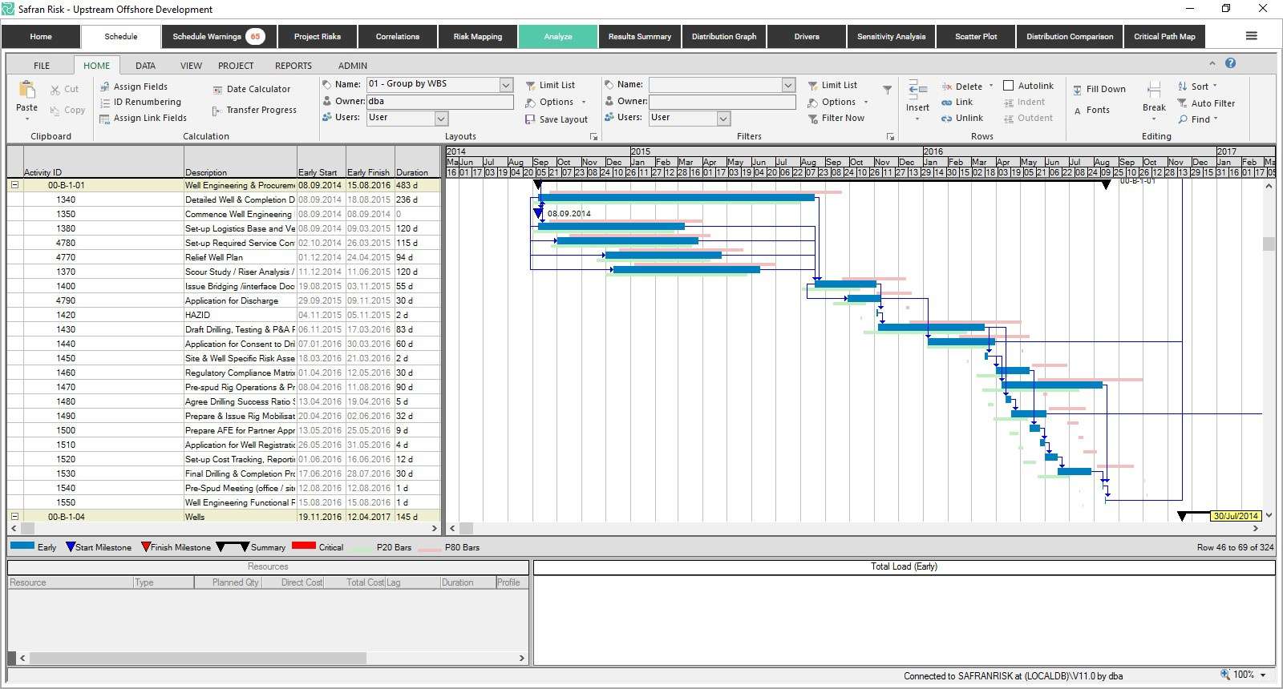Viewport: 1283px width, 689px height.
Task: Toggle the Autolink checkbox
Action: point(1009,86)
